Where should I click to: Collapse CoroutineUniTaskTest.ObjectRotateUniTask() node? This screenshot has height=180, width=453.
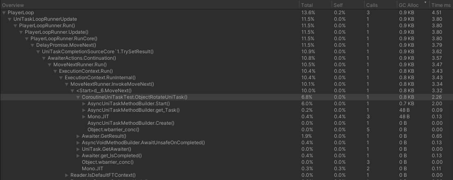point(79,97)
